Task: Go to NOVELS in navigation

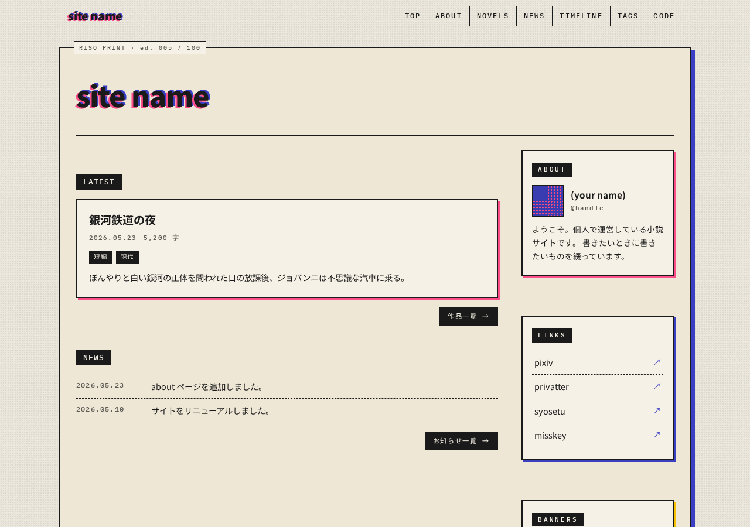Action: pos(493,16)
